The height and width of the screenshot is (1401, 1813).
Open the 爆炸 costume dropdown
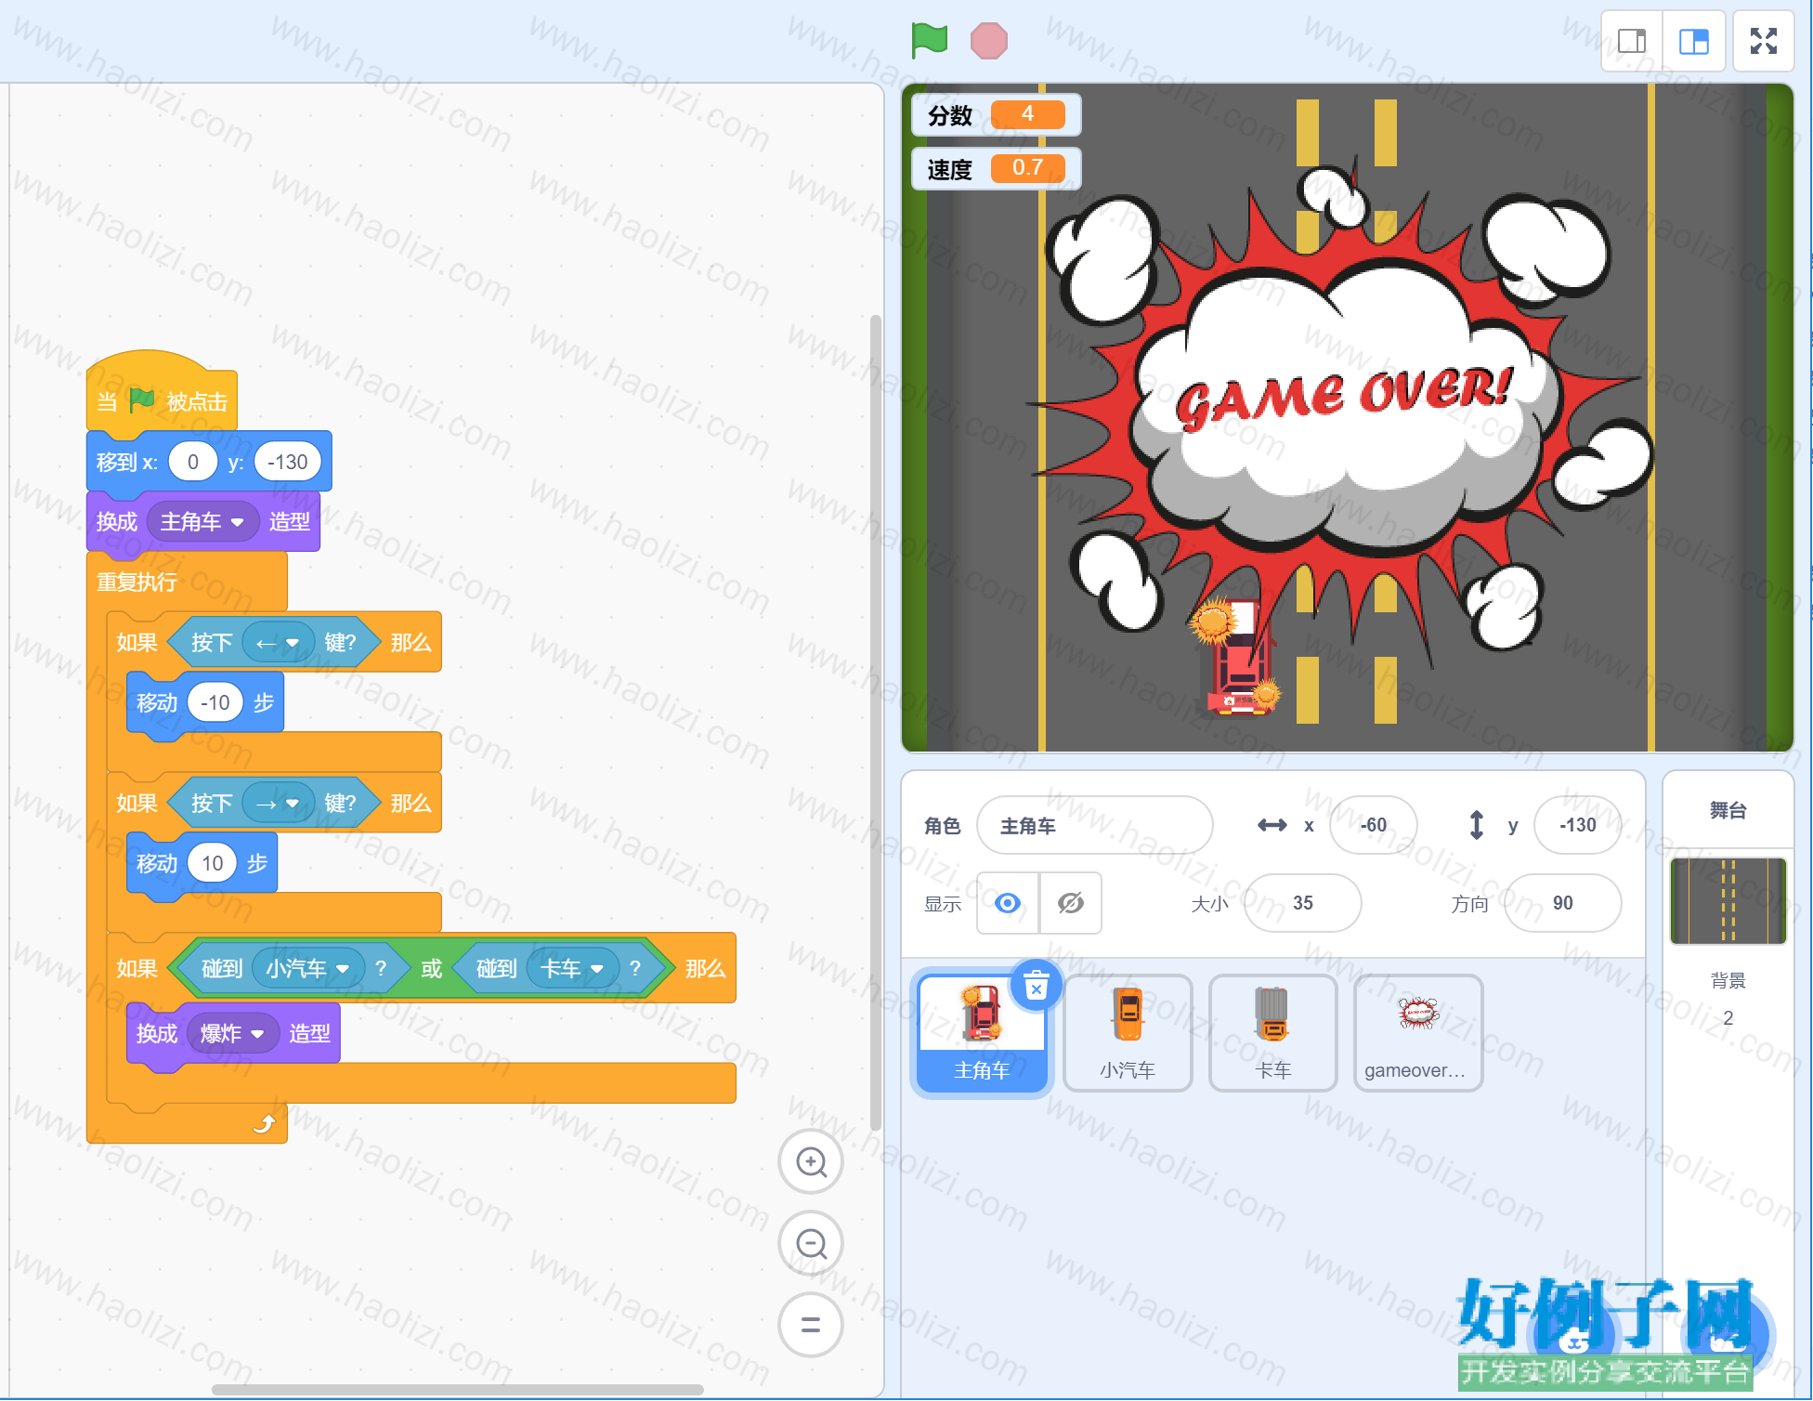tap(232, 1034)
